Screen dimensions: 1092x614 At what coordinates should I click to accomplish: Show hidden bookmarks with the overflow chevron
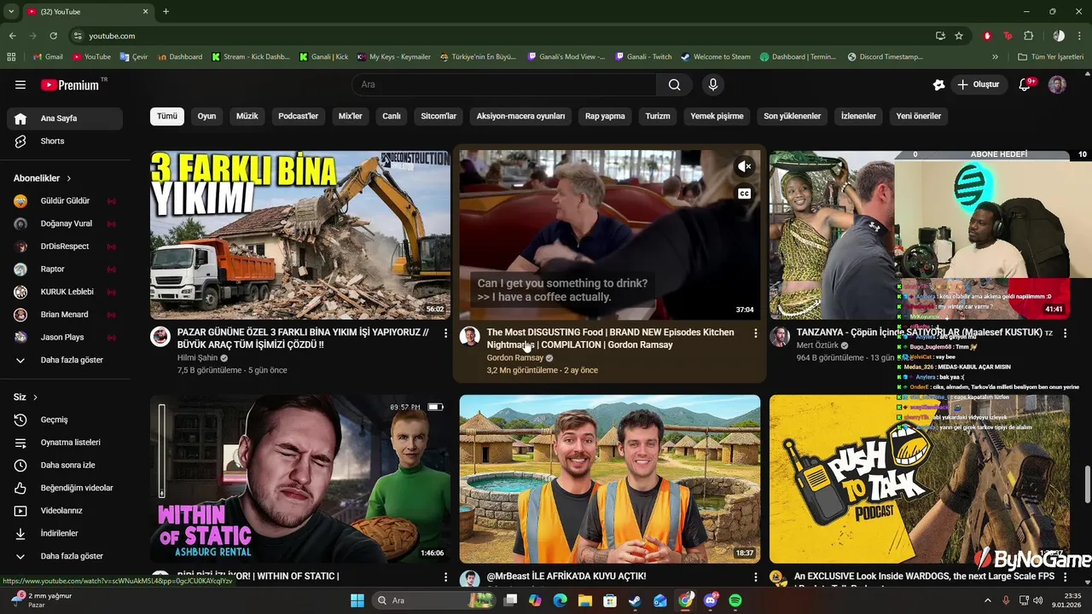pyautogui.click(x=995, y=57)
